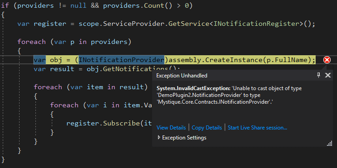Click the red exception error icon
The width and height of the screenshot is (337, 168).
[x=327, y=60]
